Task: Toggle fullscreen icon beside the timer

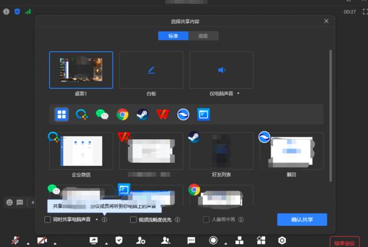Action: point(365,11)
